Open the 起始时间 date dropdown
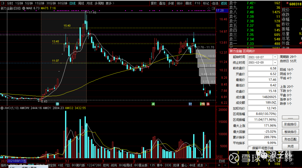 [x=275, y=57]
